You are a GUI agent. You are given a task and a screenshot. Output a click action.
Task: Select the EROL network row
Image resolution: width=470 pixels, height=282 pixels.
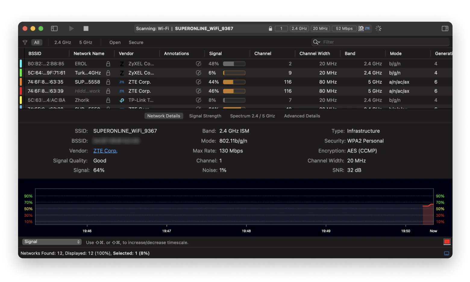click(235, 64)
